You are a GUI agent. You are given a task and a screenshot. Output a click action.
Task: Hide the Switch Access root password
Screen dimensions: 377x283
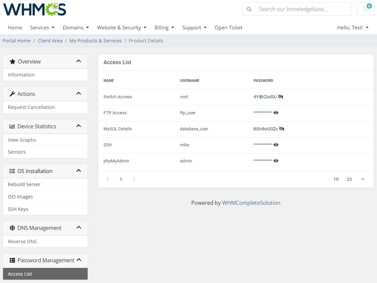(281, 97)
